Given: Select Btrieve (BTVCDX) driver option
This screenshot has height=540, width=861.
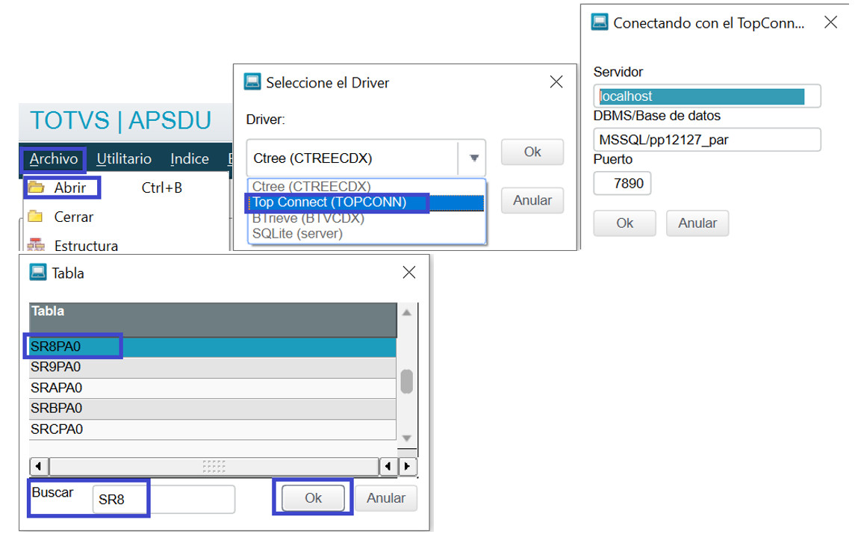Looking at the screenshot, I should 366,218.
